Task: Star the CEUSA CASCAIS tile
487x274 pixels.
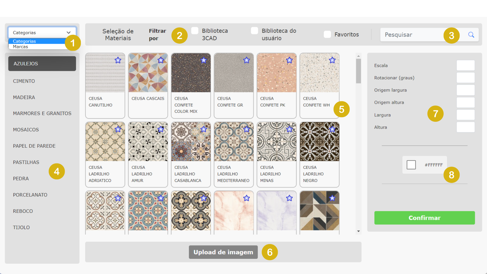Action: point(161,60)
